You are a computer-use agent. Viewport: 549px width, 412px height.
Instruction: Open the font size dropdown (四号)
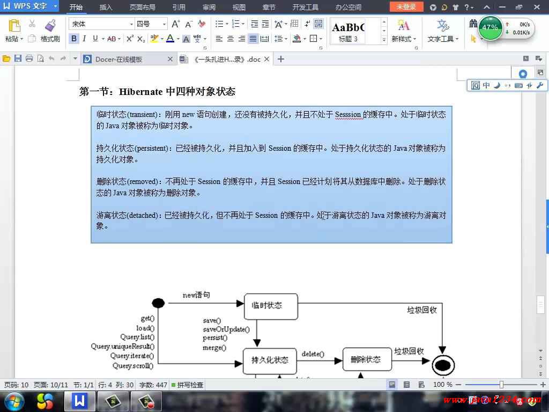click(164, 24)
